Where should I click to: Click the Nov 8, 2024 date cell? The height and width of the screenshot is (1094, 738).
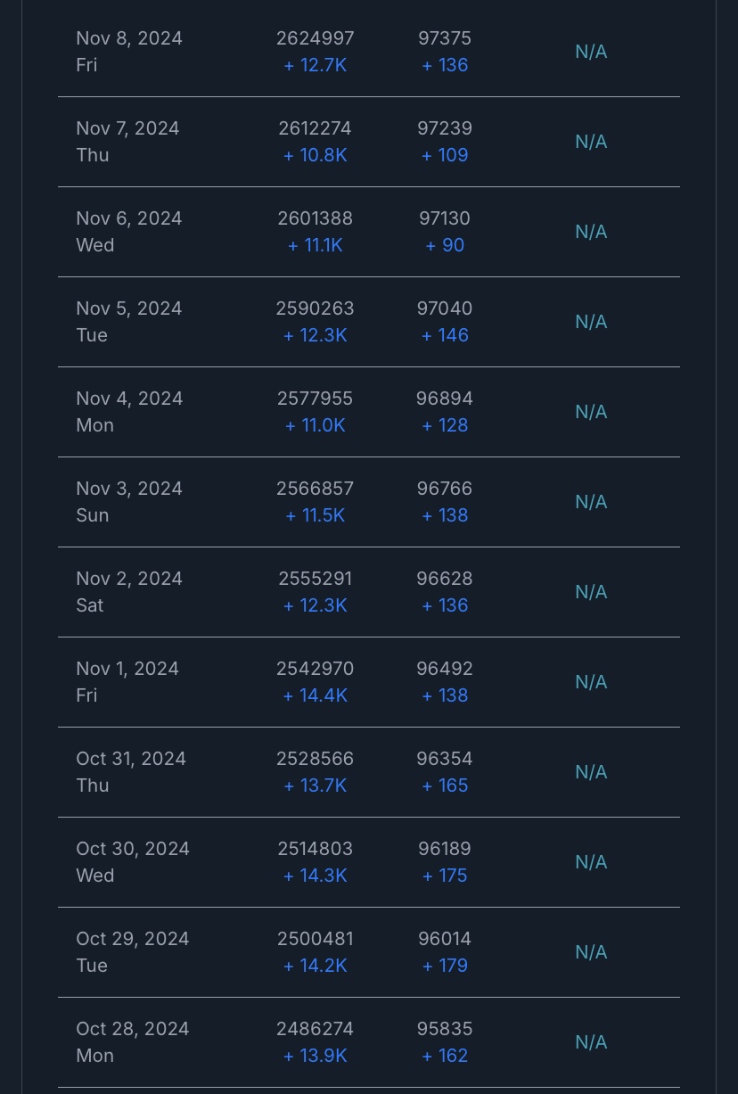coord(129,38)
